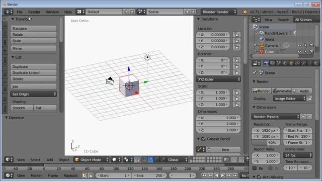The image size is (322, 181).
Task: Click the Animation render button
Action: pyautogui.click(x=282, y=91)
